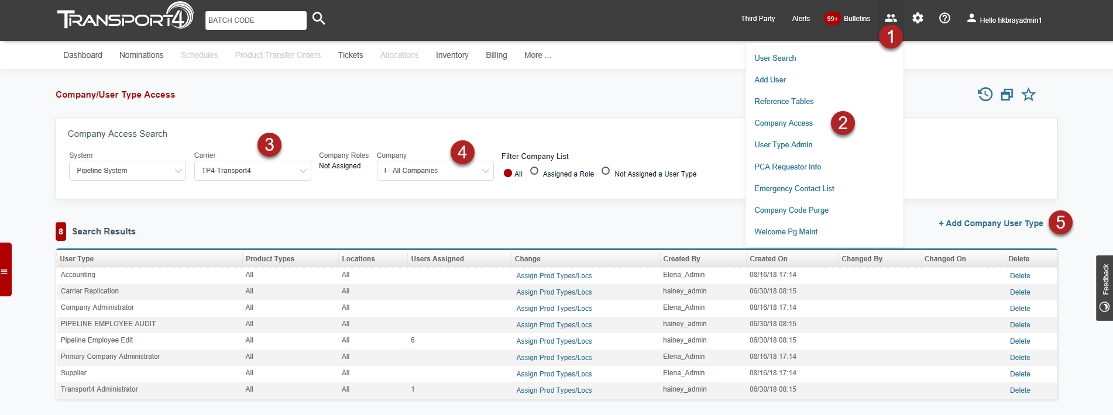Click Add Company User Type link

click(x=990, y=223)
